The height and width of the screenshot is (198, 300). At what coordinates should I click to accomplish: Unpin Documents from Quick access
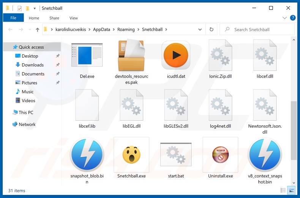58,73
